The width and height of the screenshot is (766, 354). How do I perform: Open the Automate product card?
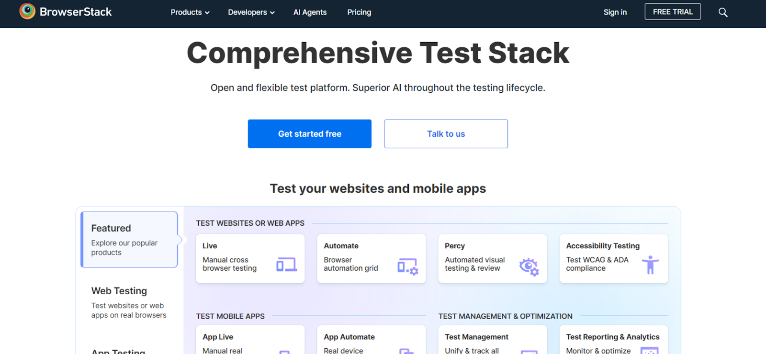pos(372,258)
